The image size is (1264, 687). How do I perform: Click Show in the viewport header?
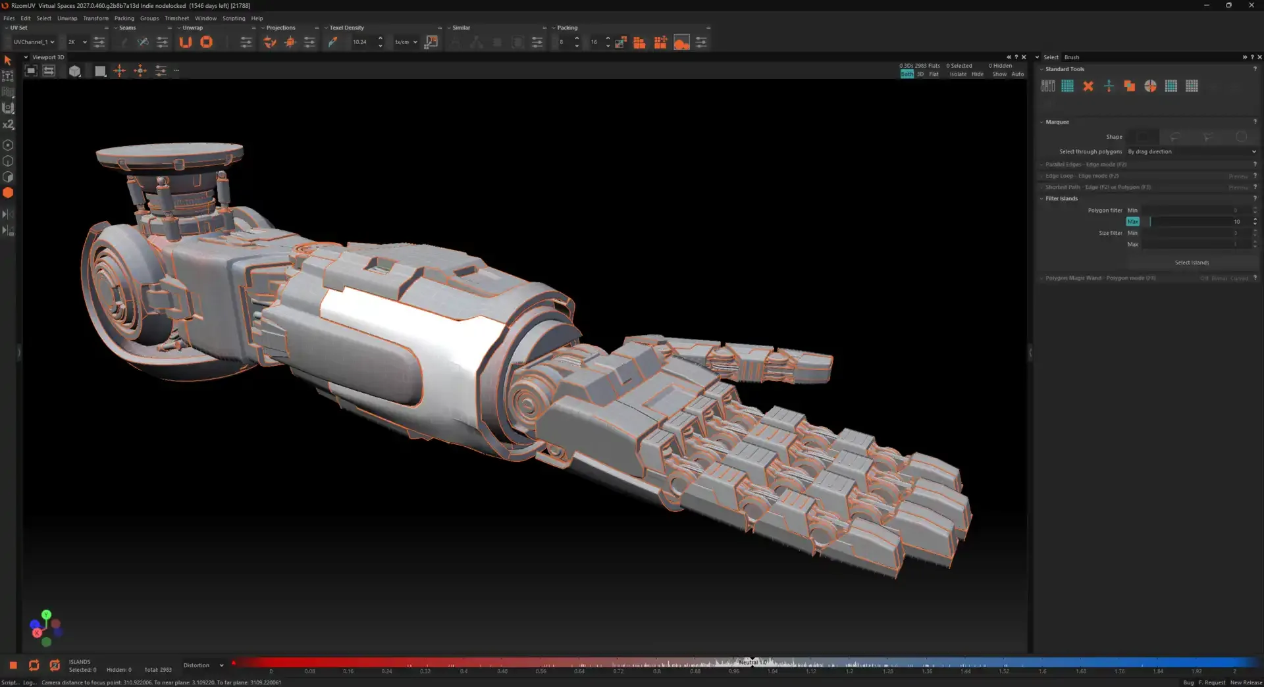[999, 74]
